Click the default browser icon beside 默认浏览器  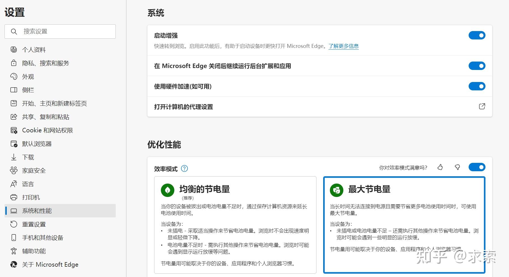(x=14, y=144)
